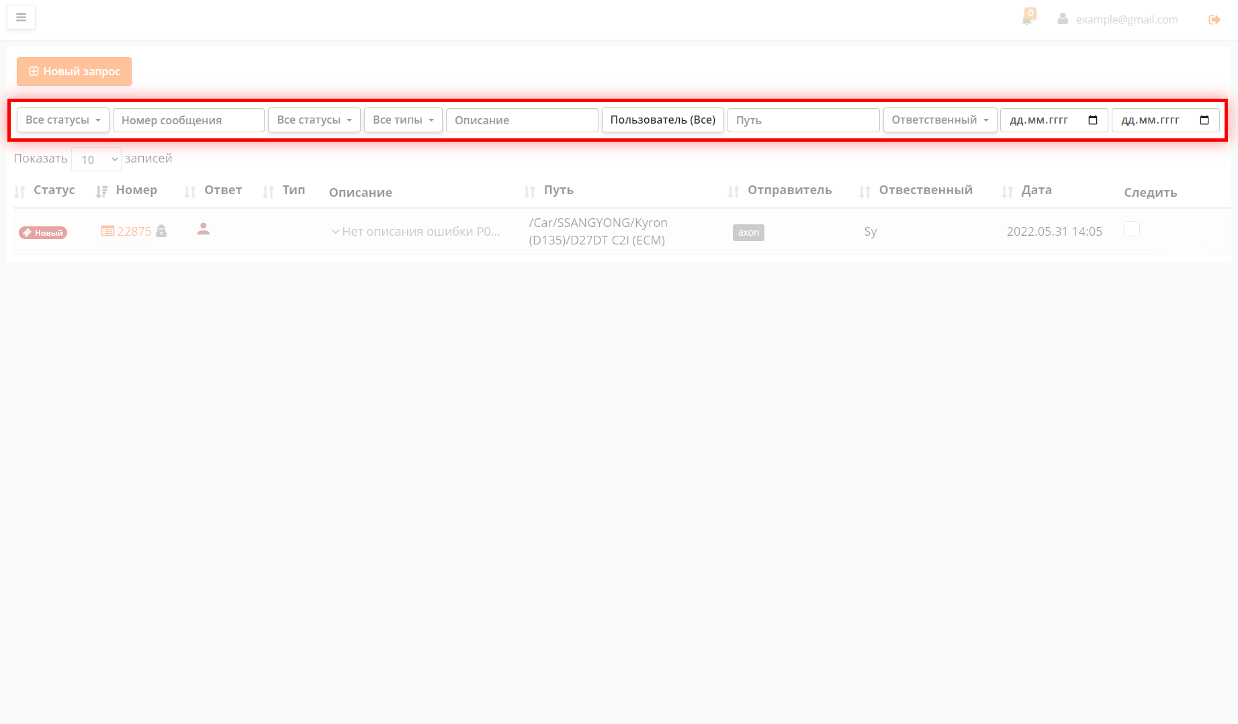Expand the Все типы dropdown

403,120
